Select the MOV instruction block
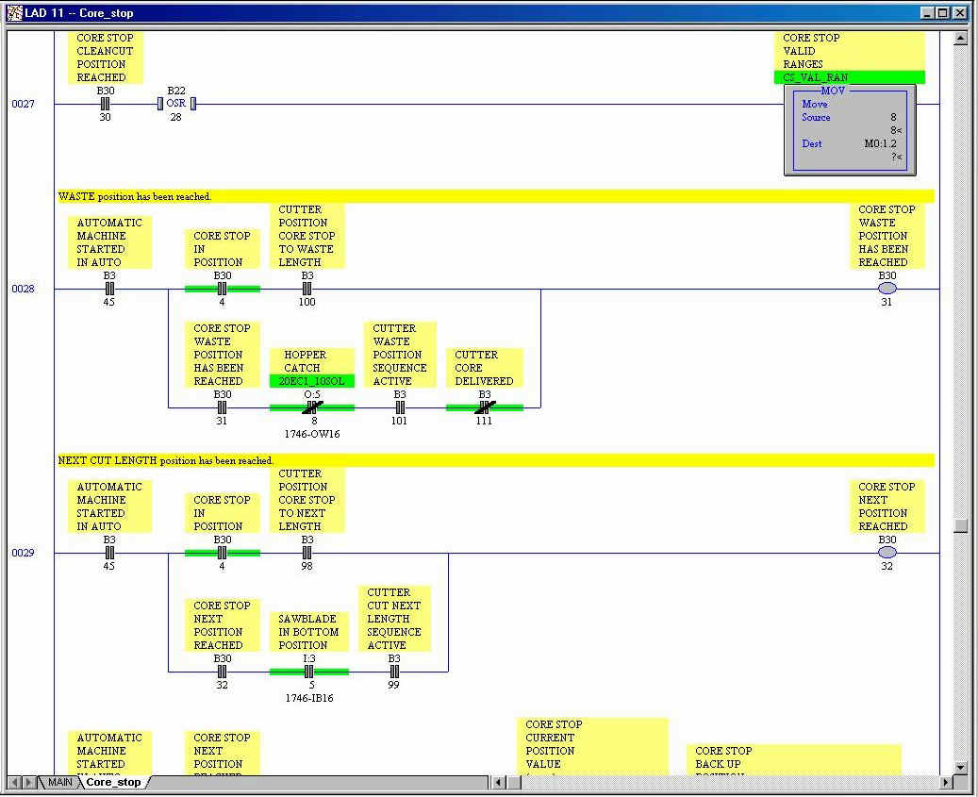This screenshot has width=978, height=797. (850, 130)
